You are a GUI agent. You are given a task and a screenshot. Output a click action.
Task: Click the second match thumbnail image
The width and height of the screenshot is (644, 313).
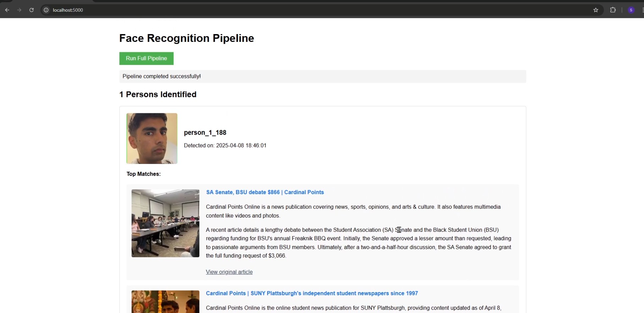click(165, 302)
